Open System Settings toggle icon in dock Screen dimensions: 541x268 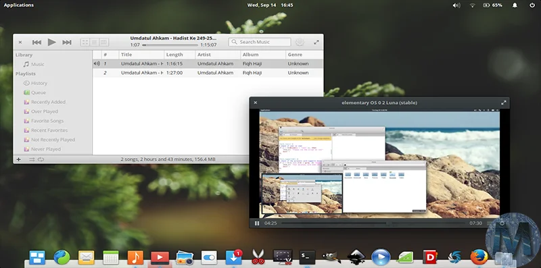coord(209,257)
